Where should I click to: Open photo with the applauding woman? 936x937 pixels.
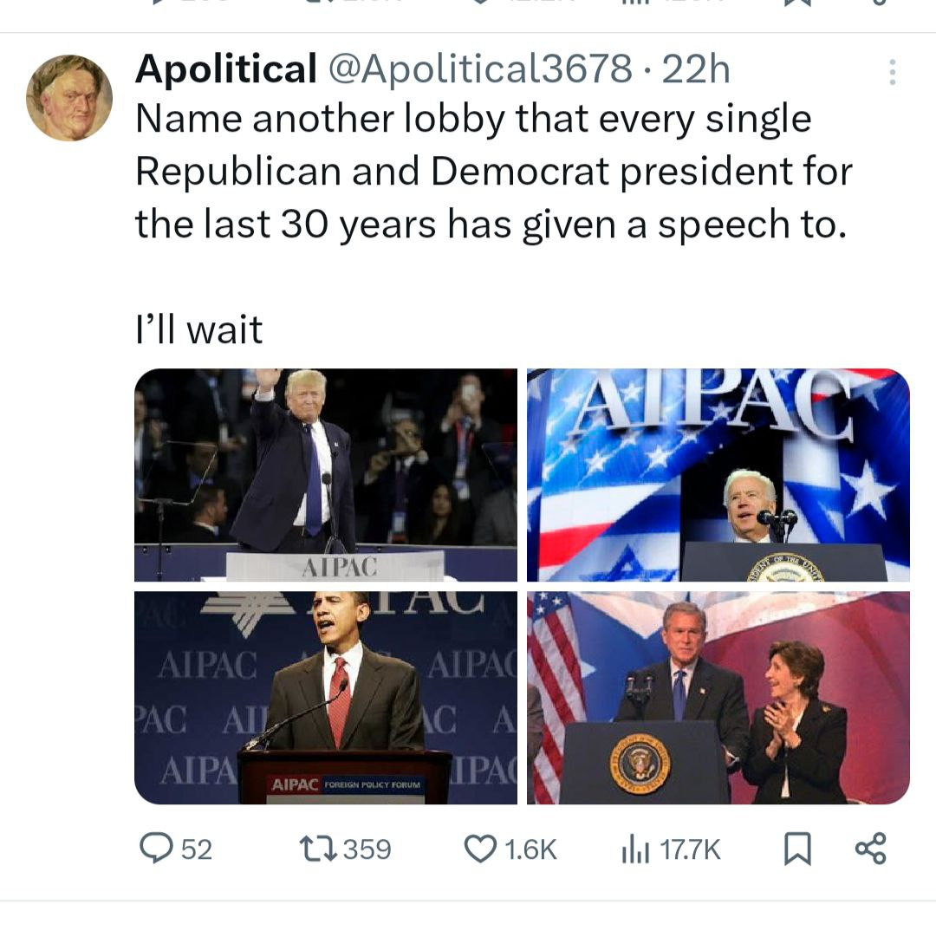pyautogui.click(x=718, y=698)
